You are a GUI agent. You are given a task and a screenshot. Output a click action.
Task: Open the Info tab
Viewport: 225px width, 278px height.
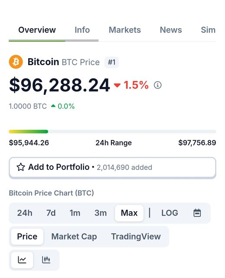pyautogui.click(x=82, y=30)
